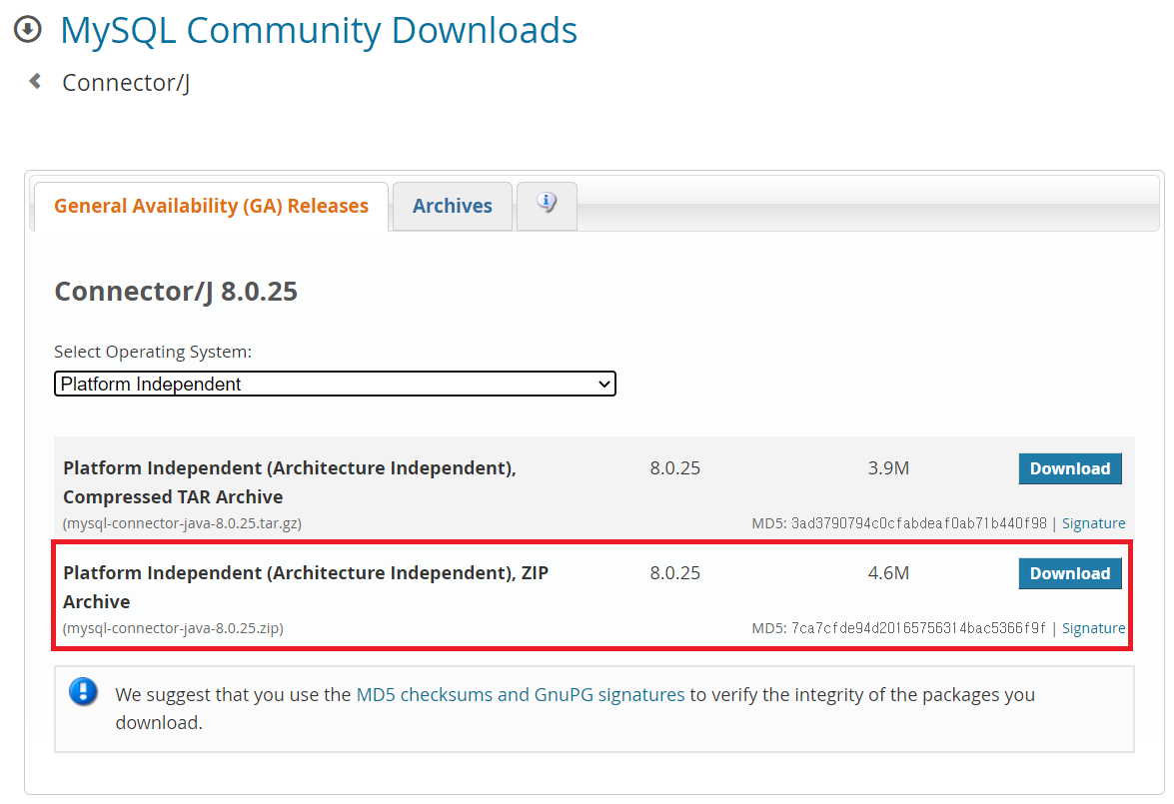Click version 8.0.25 in TAR Archive row
Image resolution: width=1174 pixels, height=804 pixels.
click(x=675, y=467)
